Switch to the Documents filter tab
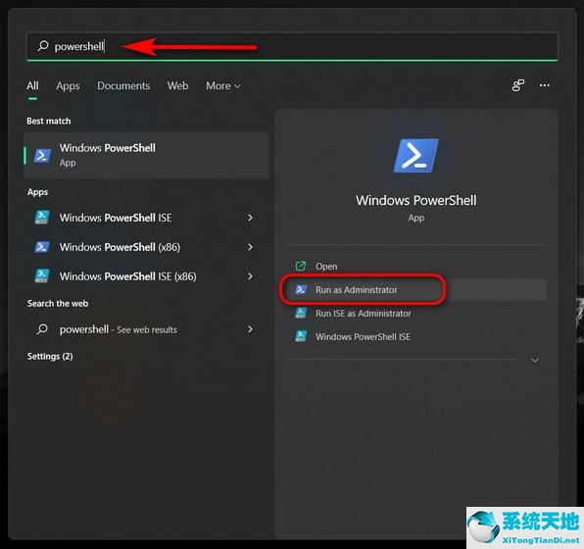Screen dimensions: 584x549 [x=123, y=85]
